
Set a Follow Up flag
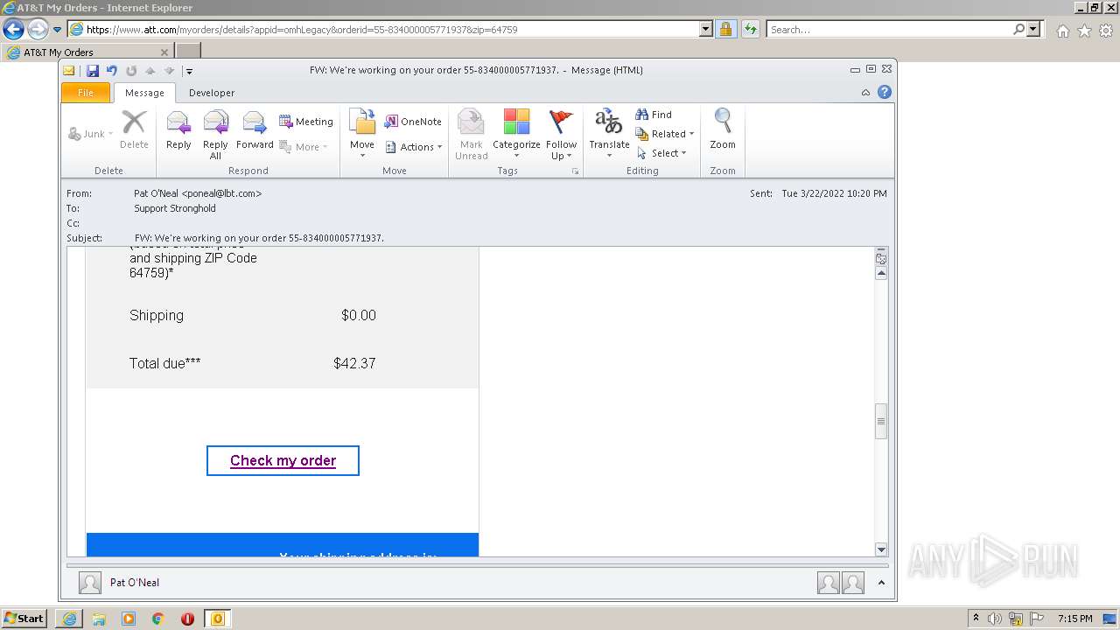click(x=561, y=134)
